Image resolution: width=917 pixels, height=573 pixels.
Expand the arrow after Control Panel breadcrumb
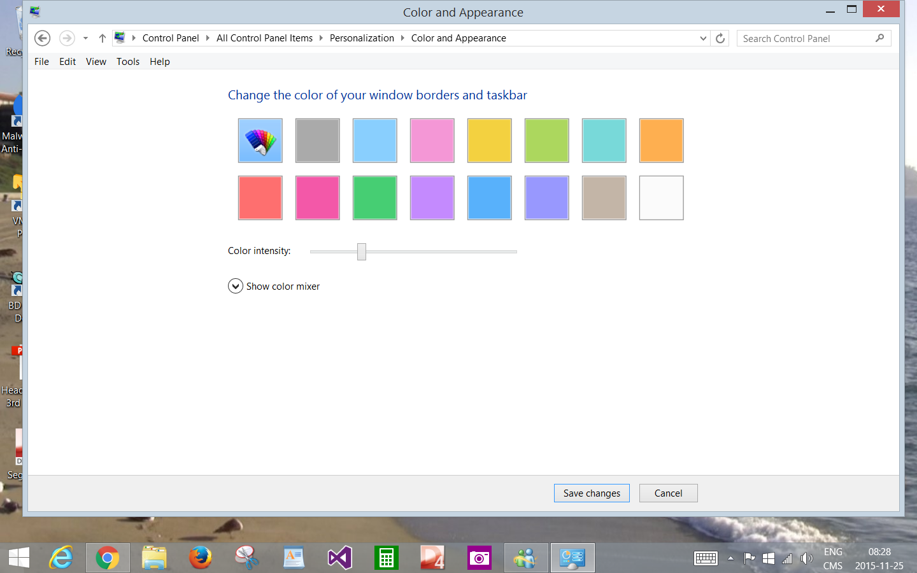pyautogui.click(x=208, y=38)
